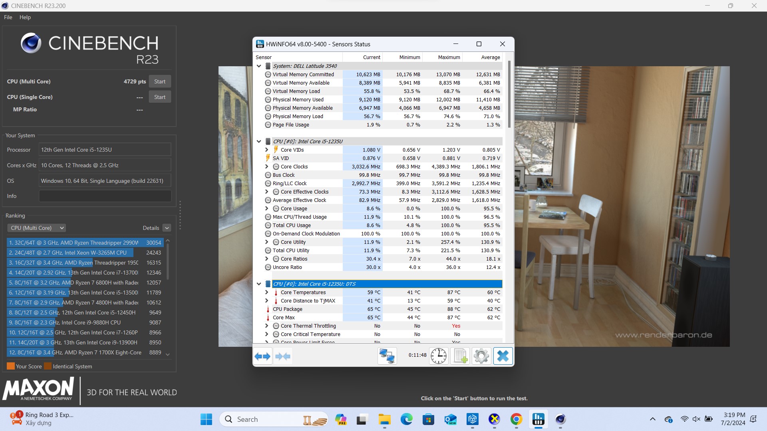Open CPU (Multi Core) ranking dropdown
The width and height of the screenshot is (767, 431).
click(x=36, y=228)
